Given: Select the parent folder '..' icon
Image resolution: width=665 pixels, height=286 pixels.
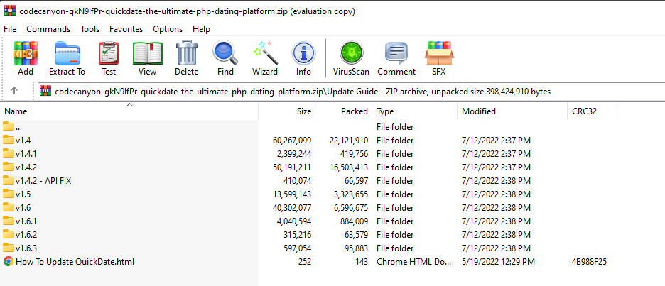Looking at the screenshot, I should click(8, 126).
